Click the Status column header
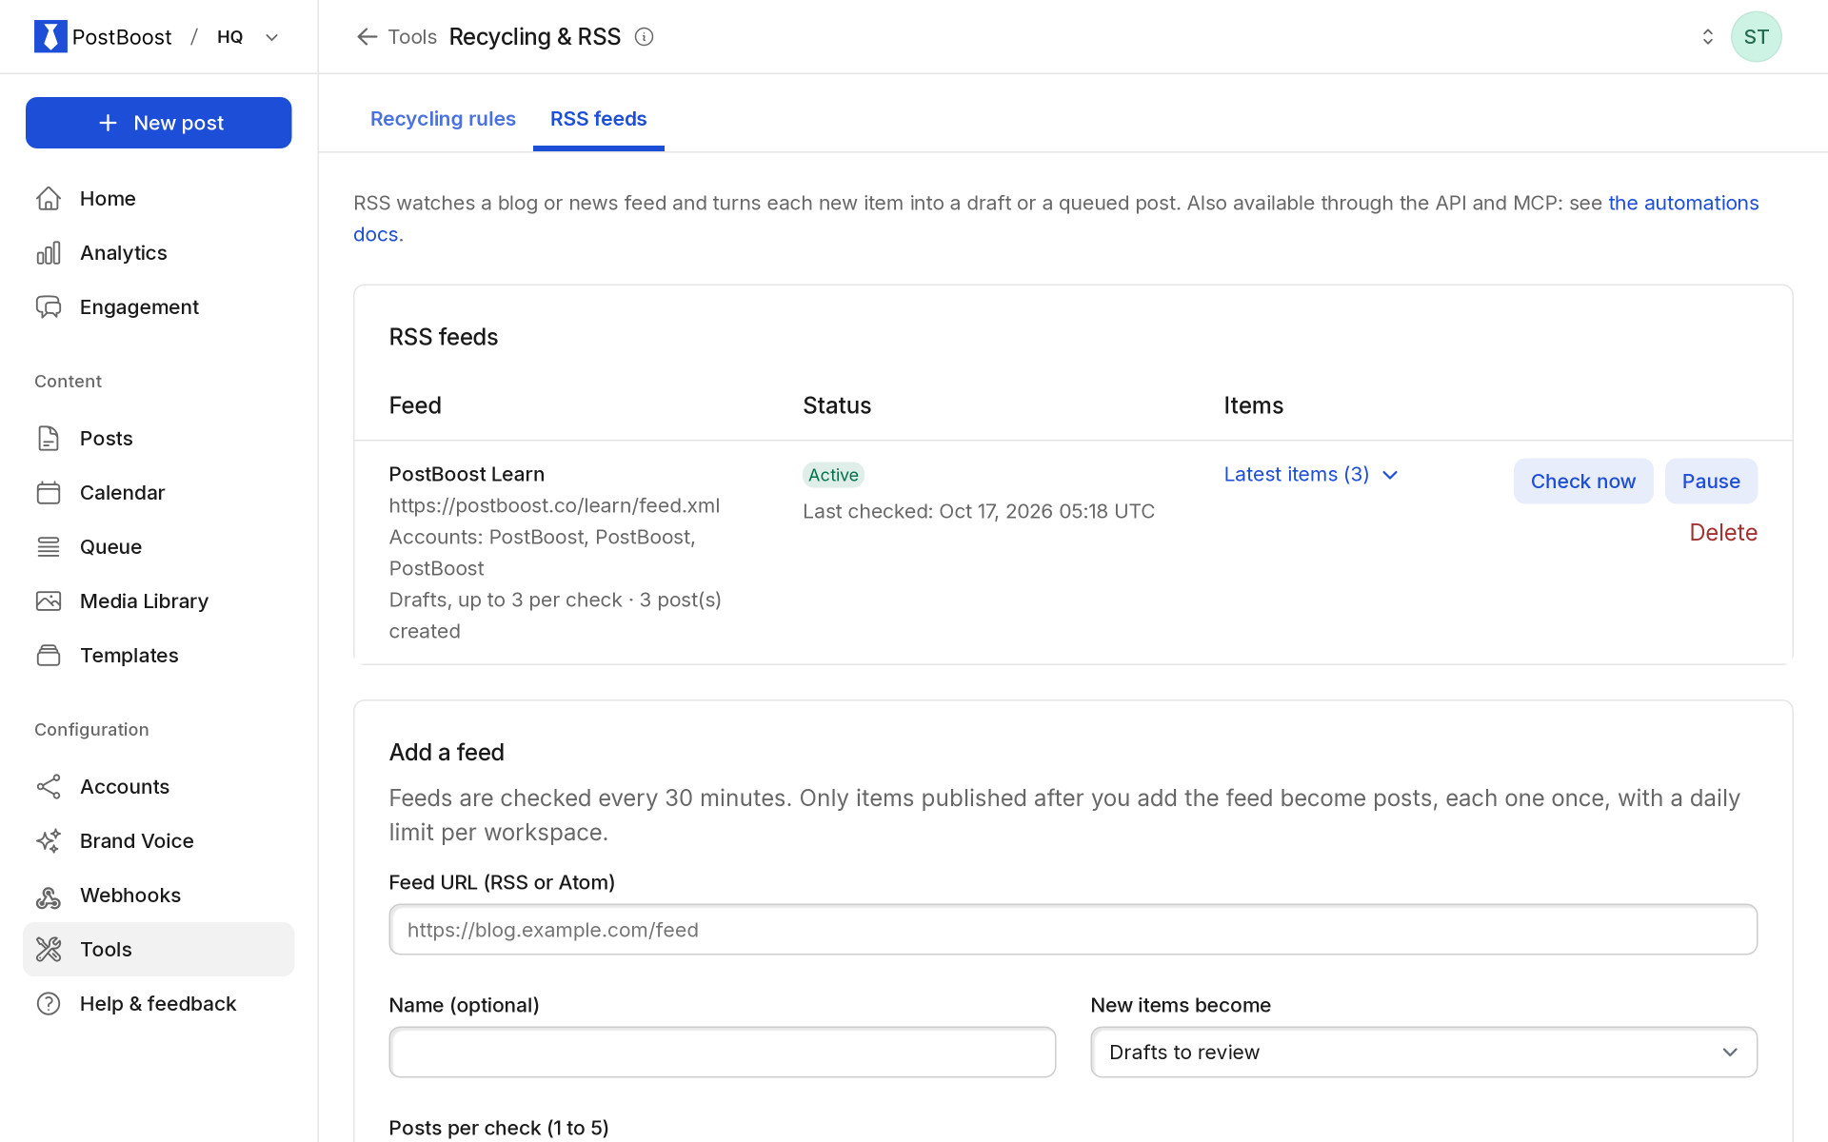Viewport: 1828px width, 1142px height. [x=837, y=406]
